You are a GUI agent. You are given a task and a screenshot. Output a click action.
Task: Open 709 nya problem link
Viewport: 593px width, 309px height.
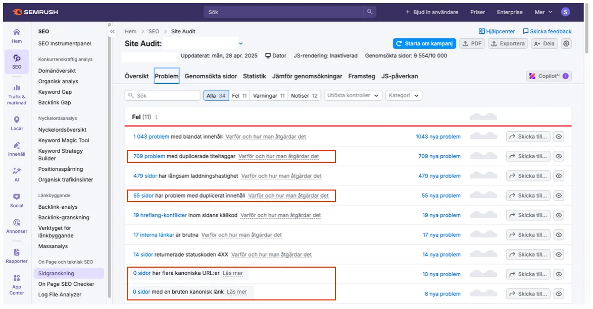439,156
